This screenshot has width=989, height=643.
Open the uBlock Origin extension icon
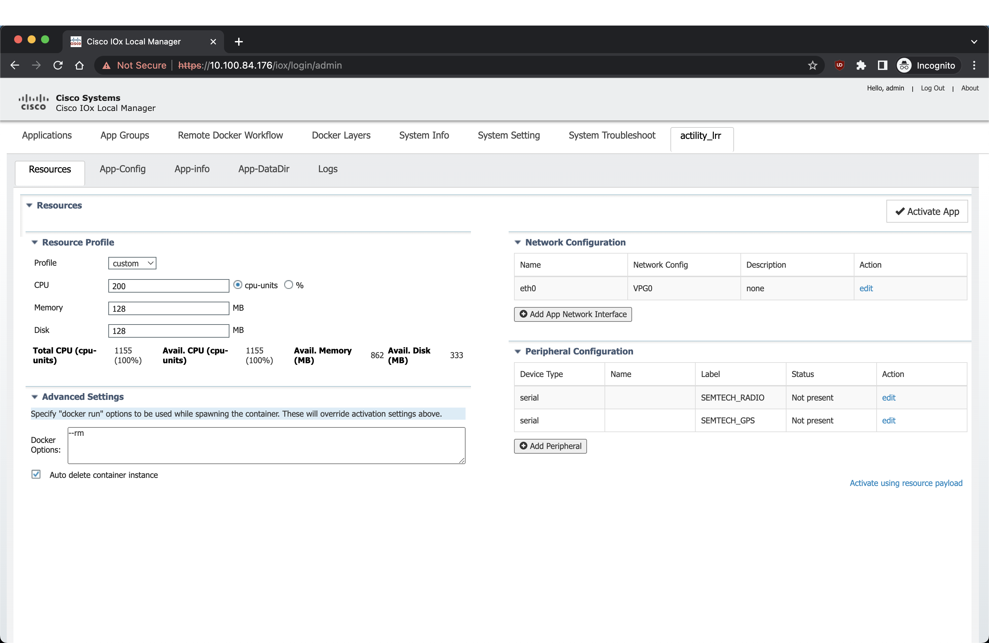click(x=839, y=65)
